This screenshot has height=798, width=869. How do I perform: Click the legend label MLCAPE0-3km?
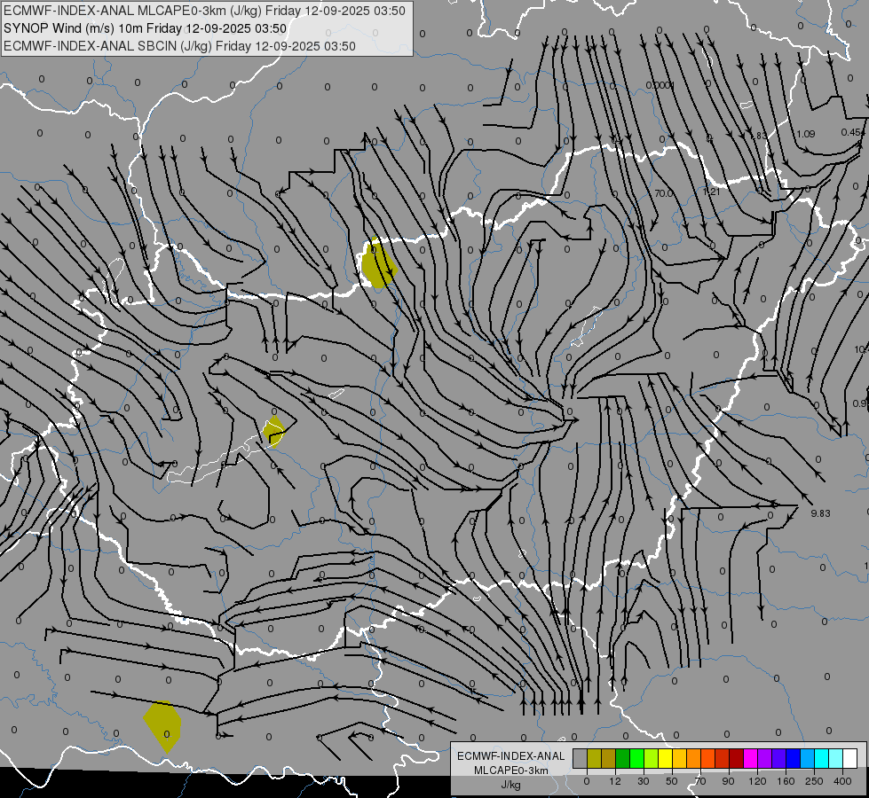[x=511, y=771]
